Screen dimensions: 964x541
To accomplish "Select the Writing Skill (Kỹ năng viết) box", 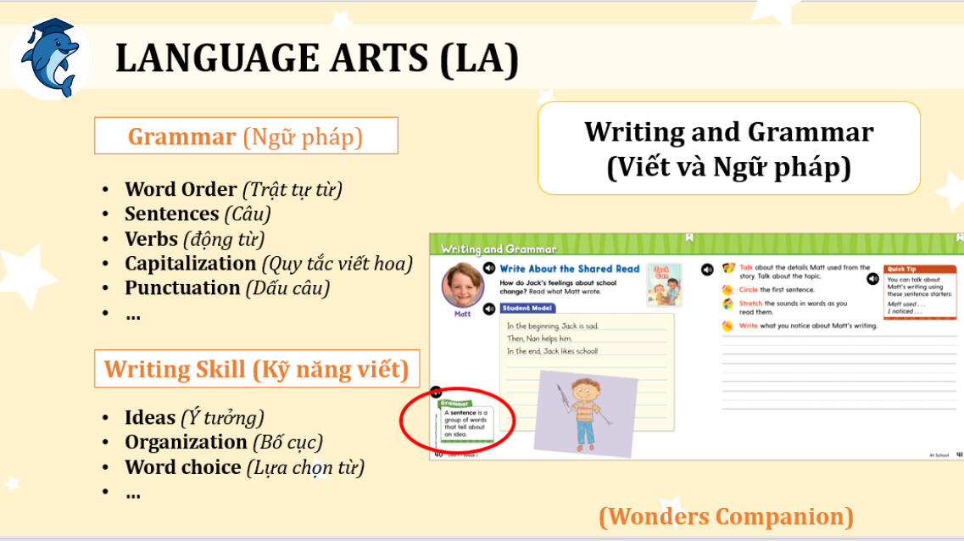I will [x=256, y=369].
